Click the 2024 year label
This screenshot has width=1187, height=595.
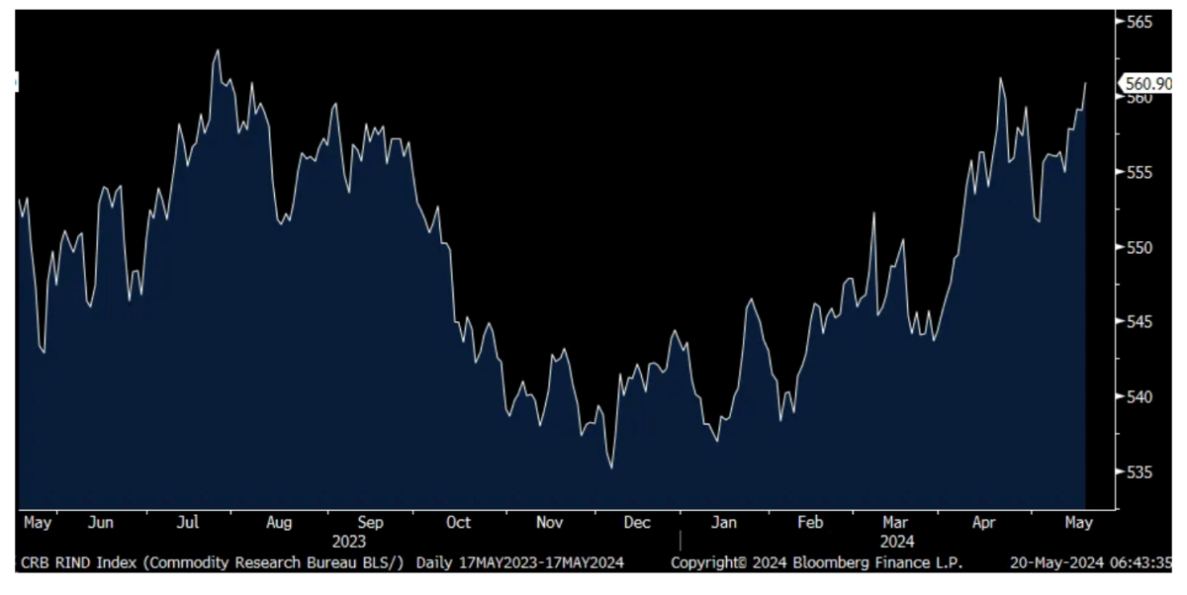[x=896, y=542]
